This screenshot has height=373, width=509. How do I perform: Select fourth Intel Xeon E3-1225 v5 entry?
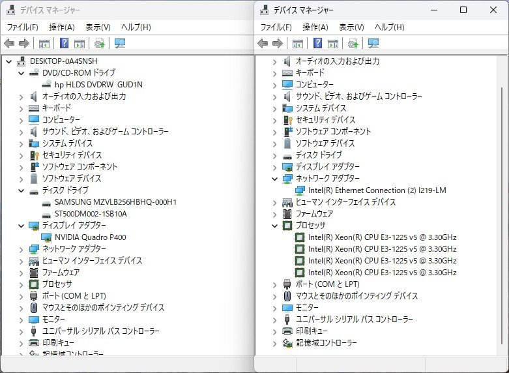pos(382,273)
